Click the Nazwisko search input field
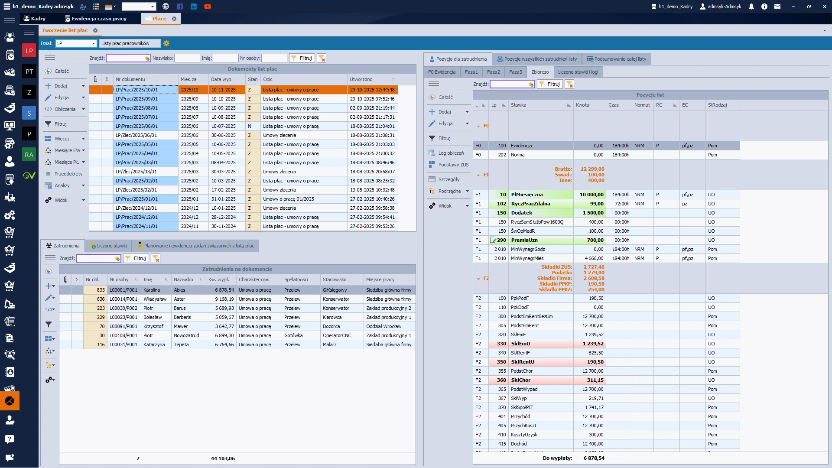The height and width of the screenshot is (468, 832). (187, 58)
